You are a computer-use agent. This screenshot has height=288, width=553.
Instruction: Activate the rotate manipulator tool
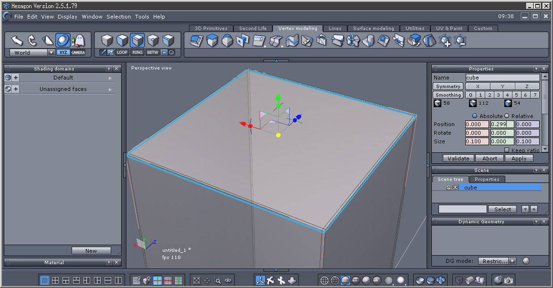[x=32, y=40]
